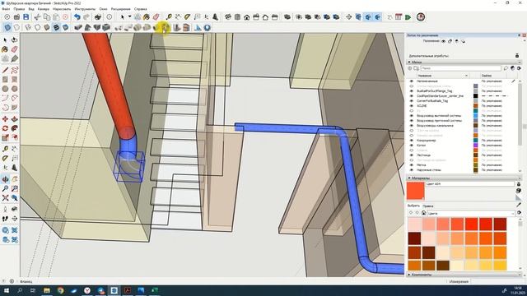
Task: Activate the Move tool
Action: click(5, 119)
